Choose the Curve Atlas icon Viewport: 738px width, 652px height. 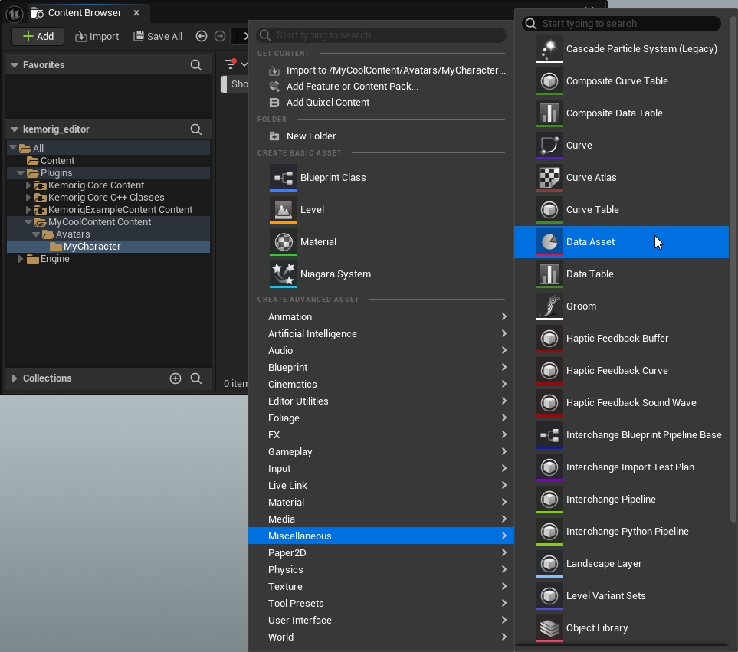[x=549, y=178]
